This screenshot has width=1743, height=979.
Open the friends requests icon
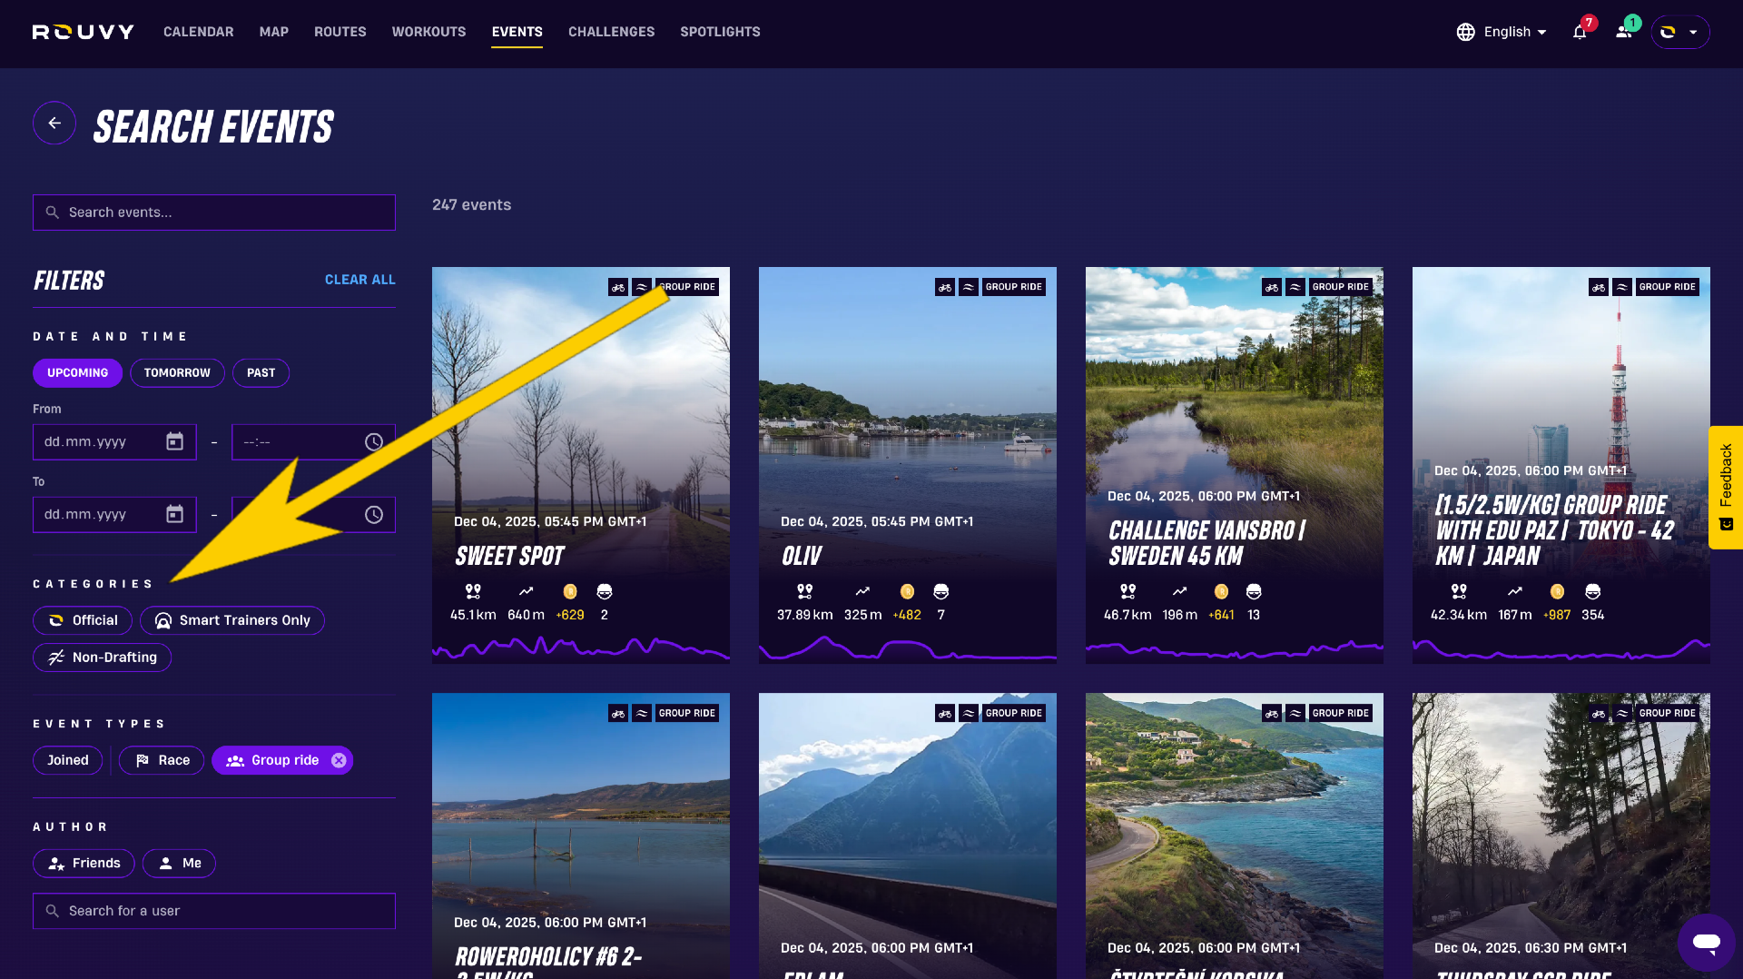[x=1623, y=32]
